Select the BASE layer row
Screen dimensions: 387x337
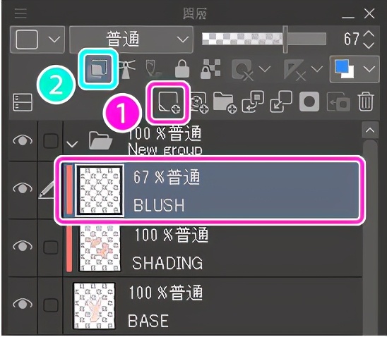[x=213, y=306]
